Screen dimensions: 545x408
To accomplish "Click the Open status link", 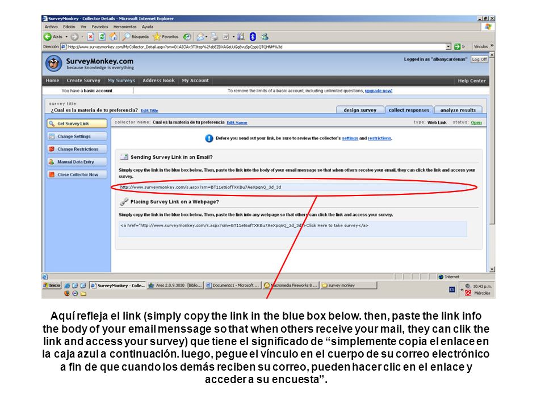I will [x=476, y=122].
